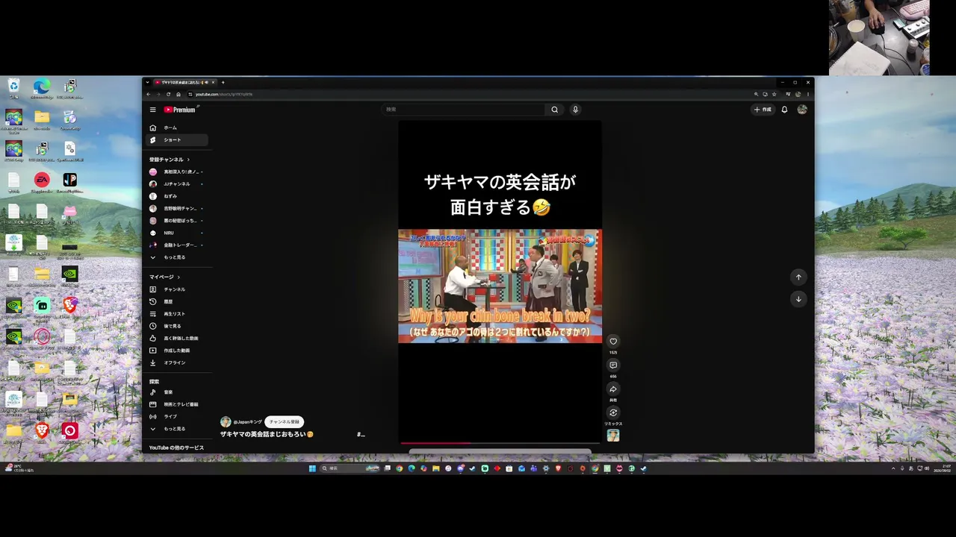Bookmark this page with the star

(775, 95)
